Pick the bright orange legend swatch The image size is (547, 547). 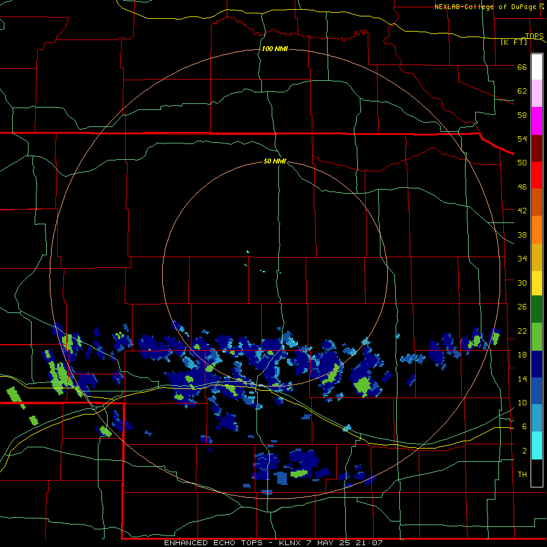click(537, 230)
